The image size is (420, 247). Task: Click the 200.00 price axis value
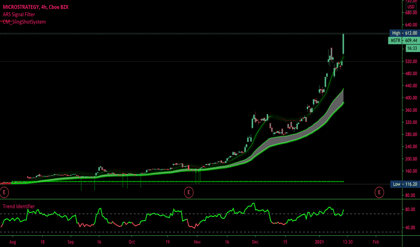(x=411, y=159)
